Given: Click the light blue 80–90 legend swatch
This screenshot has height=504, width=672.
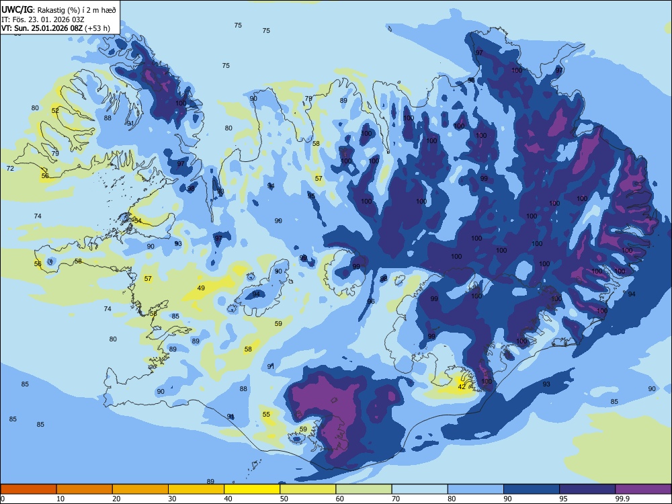Looking at the screenshot, I should (x=476, y=489).
